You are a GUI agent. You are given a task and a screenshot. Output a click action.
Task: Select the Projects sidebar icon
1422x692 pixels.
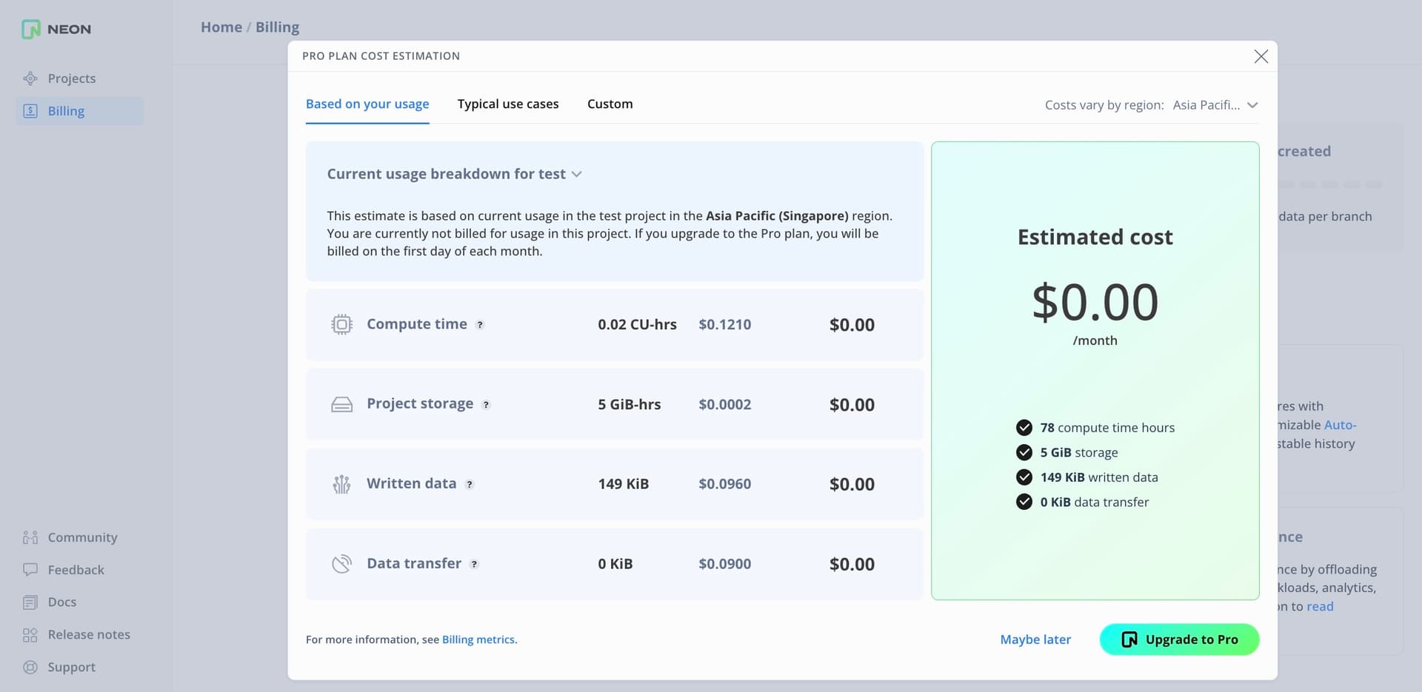[29, 78]
